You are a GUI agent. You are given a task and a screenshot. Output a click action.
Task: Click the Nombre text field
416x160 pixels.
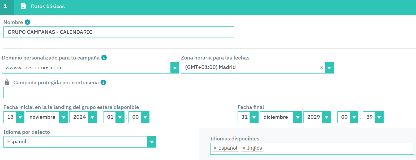[x=119, y=32]
